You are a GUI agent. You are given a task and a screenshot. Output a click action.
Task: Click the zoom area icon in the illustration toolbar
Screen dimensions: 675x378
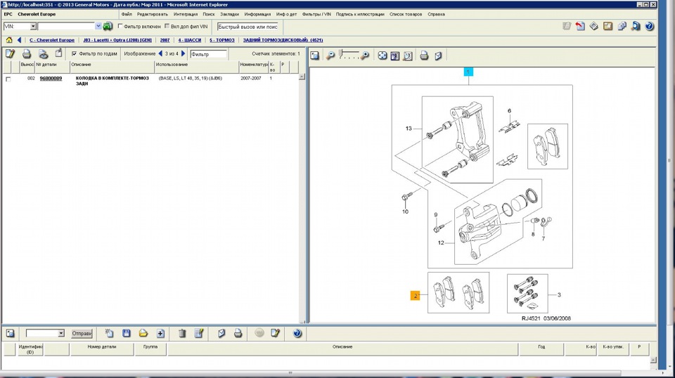pyautogui.click(x=408, y=56)
